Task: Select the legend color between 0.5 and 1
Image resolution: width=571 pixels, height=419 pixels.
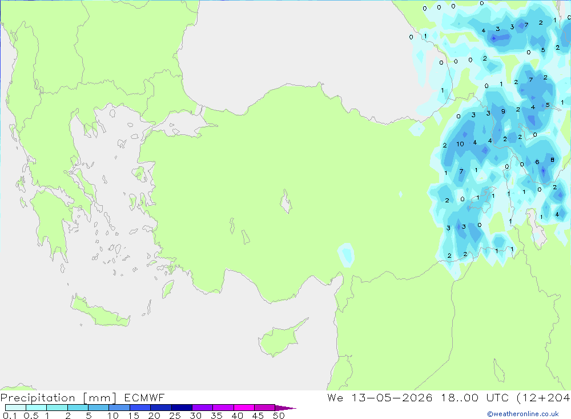Action: (37, 408)
